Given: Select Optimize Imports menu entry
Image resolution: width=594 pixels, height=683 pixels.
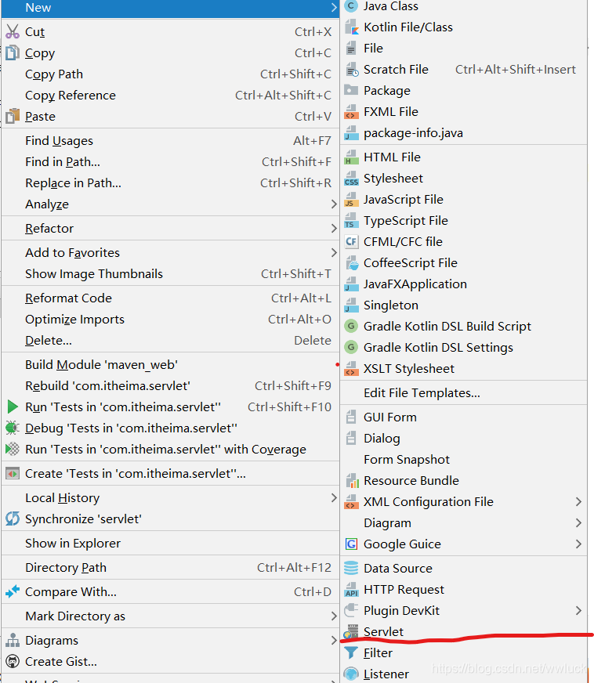Looking at the screenshot, I should (x=170, y=320).
